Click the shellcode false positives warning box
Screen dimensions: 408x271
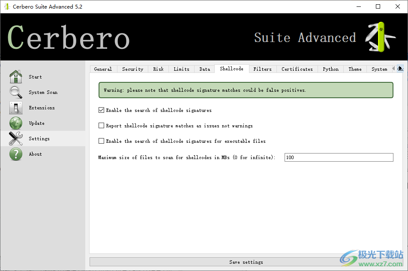tap(246, 90)
